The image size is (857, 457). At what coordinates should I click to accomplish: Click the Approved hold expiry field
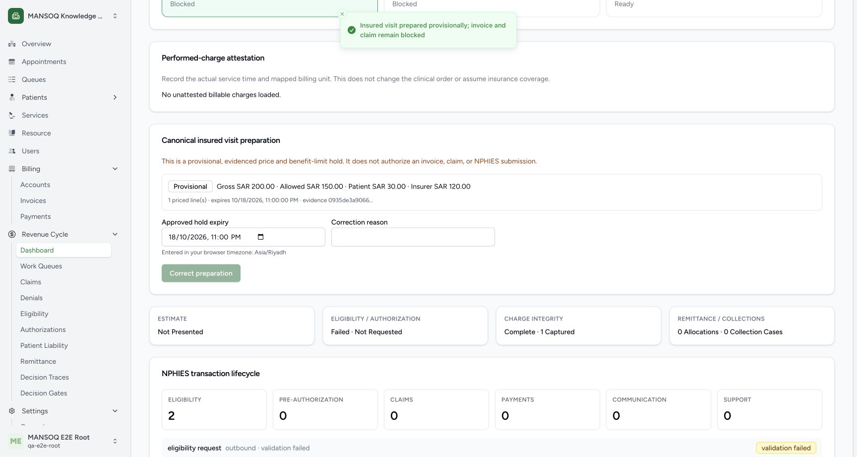[x=243, y=237]
